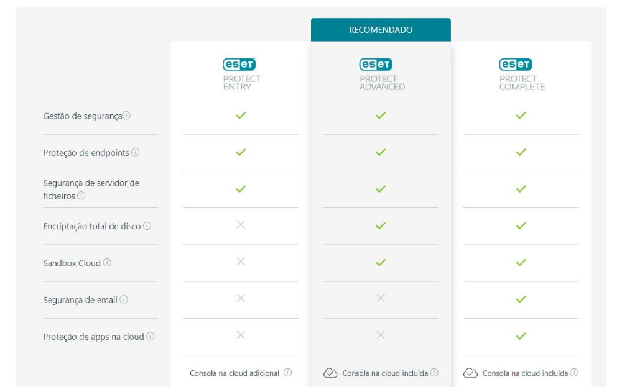622x387 pixels.
Task: Click the Gestão de segurança feature label
Action: click(x=82, y=116)
